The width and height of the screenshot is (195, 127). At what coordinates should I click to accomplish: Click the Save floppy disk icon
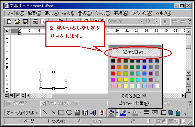25,22
